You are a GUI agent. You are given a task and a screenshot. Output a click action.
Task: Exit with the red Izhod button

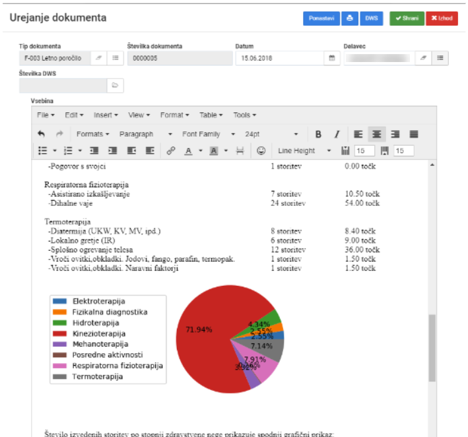click(442, 18)
